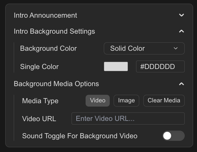Open the Single Color swatch picker
This screenshot has width=197, height=152.
click(116, 66)
